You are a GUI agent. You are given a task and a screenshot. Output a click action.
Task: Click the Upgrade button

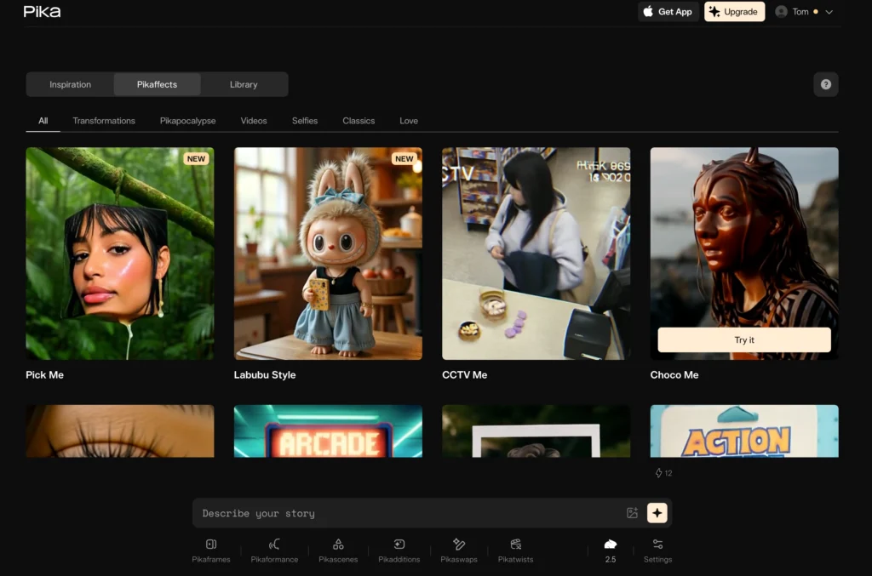point(733,12)
